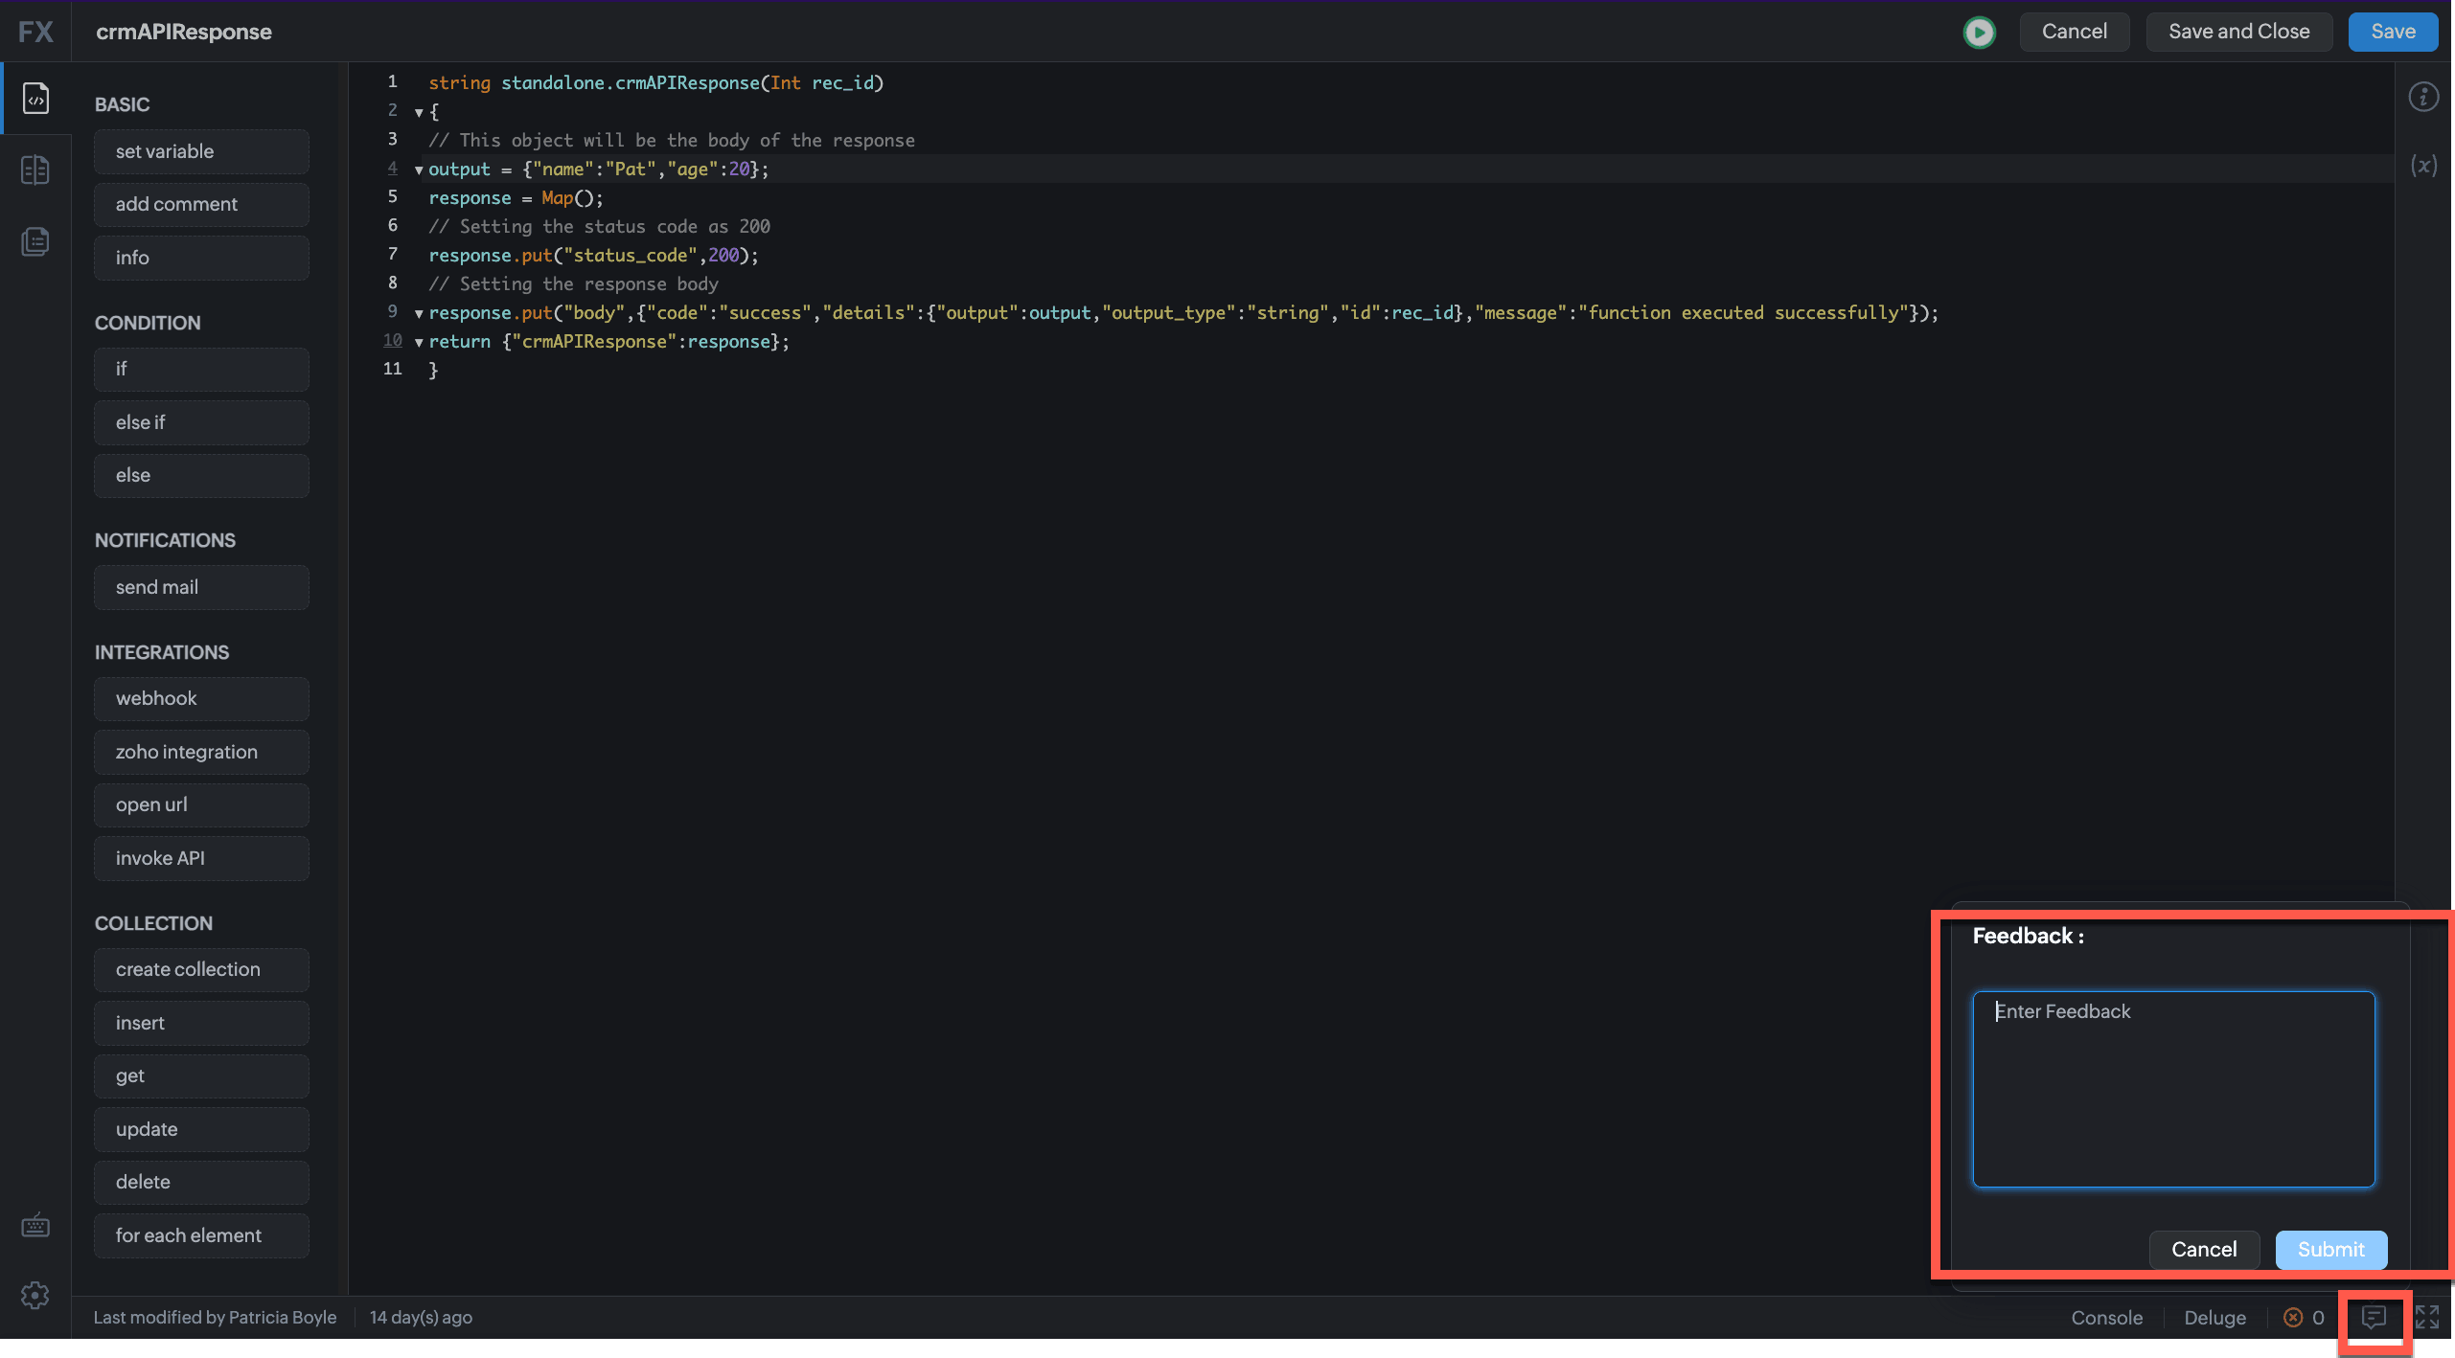2455x1358 pixels.
Task: Collapse fold arrow on line 4
Action: (419, 170)
